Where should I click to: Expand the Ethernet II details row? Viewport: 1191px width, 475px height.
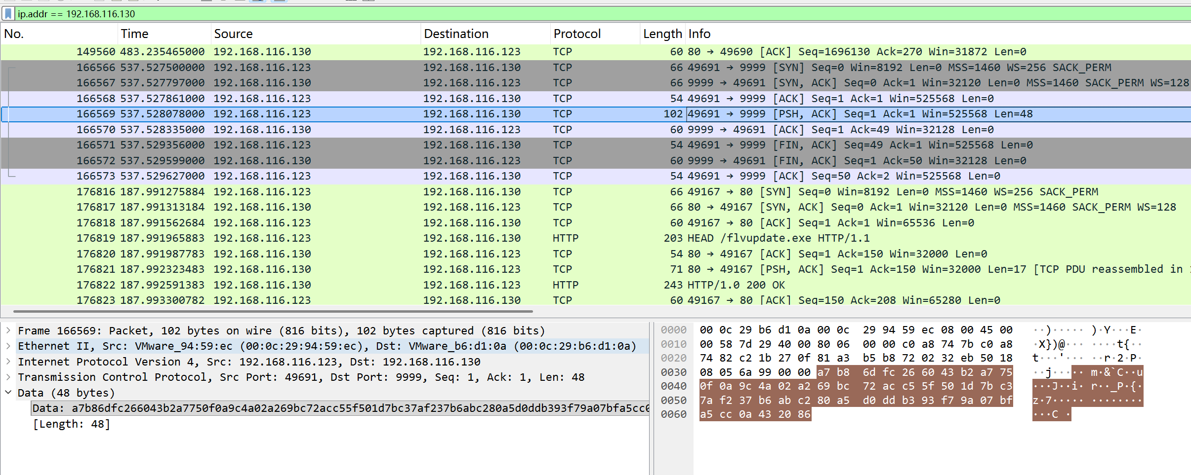(x=8, y=346)
